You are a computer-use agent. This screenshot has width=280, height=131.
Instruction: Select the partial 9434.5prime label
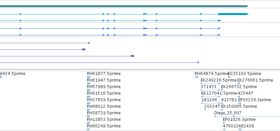[13, 74]
